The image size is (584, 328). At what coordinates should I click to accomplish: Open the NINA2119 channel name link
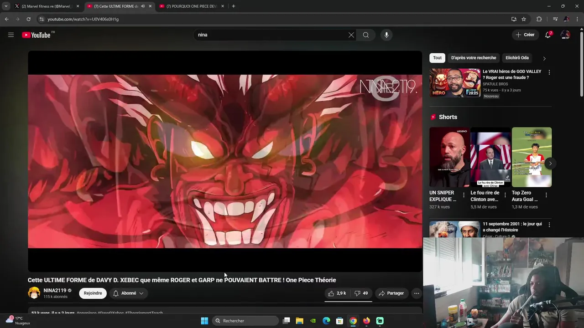tap(55, 290)
